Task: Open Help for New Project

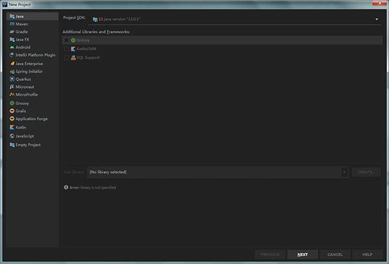Action: 367,254
